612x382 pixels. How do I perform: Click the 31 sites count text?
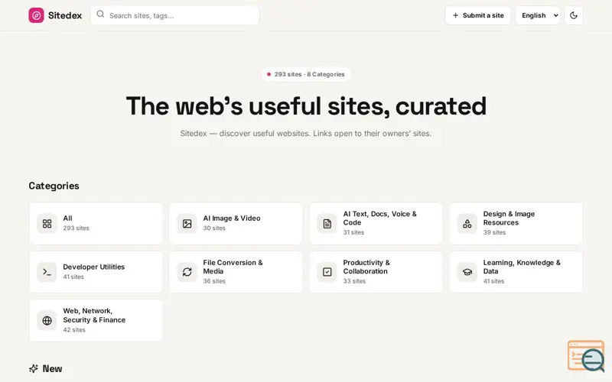coord(353,232)
